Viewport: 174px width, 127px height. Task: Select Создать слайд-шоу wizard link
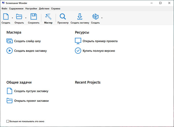click(27, 41)
